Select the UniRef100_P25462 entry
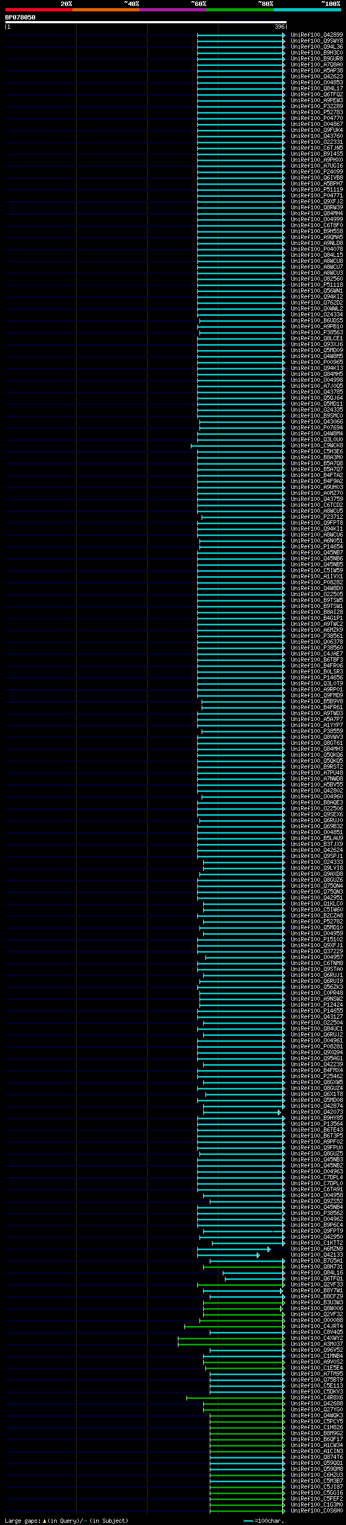Screen dimensions: 346x1525 (x=316, y=1076)
